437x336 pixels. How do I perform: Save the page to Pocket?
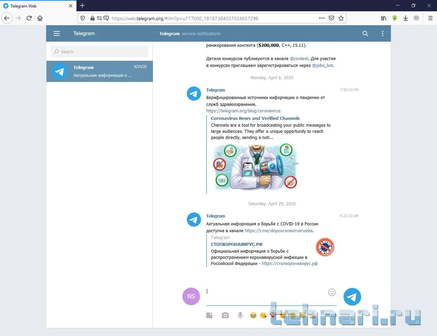click(x=332, y=18)
